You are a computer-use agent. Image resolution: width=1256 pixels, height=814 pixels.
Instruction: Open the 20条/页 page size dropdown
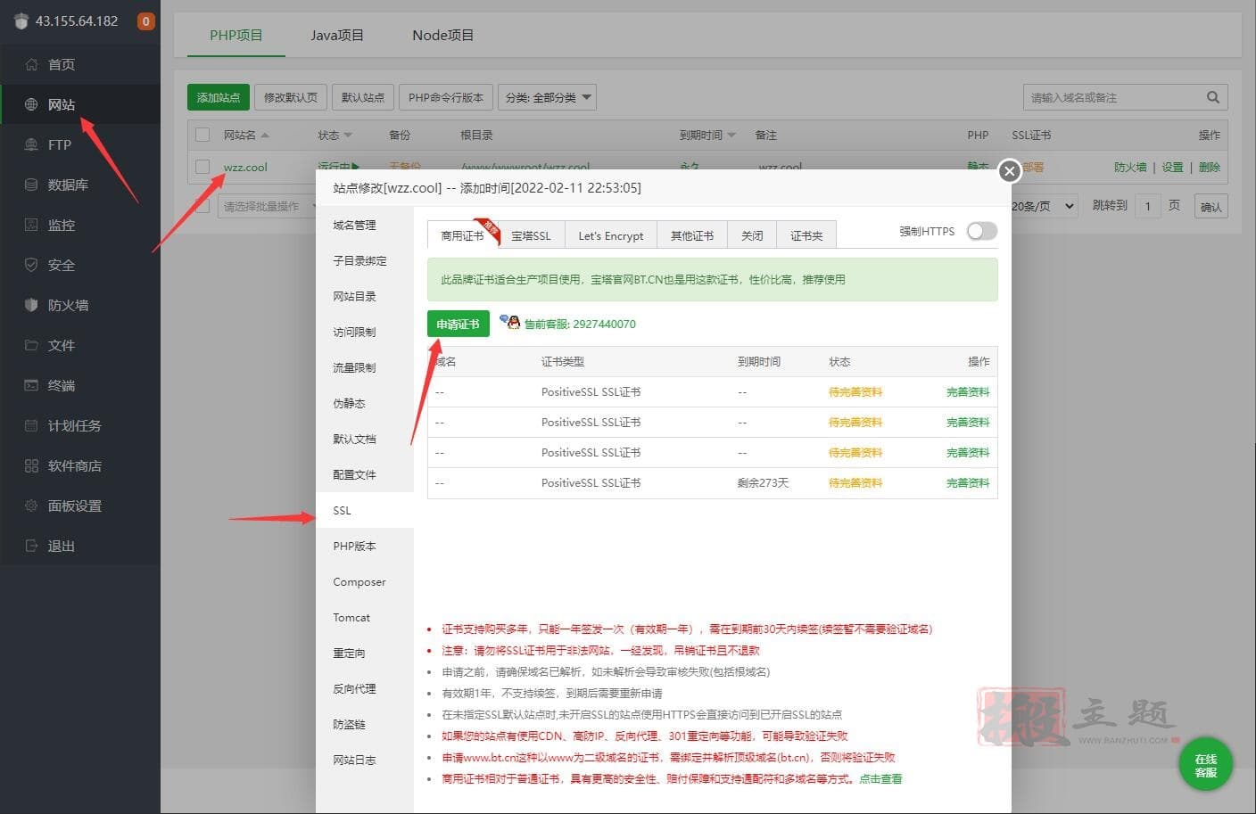click(x=1043, y=206)
